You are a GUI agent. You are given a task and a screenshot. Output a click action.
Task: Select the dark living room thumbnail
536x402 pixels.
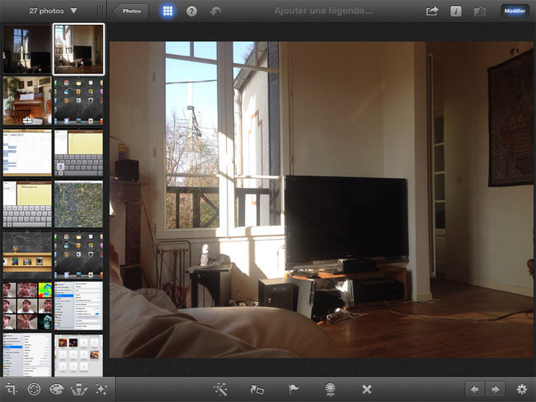click(x=27, y=49)
